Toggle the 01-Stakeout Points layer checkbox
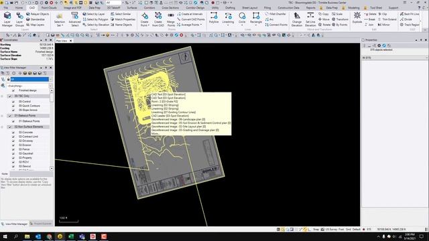429x241 pixels. [13, 121]
